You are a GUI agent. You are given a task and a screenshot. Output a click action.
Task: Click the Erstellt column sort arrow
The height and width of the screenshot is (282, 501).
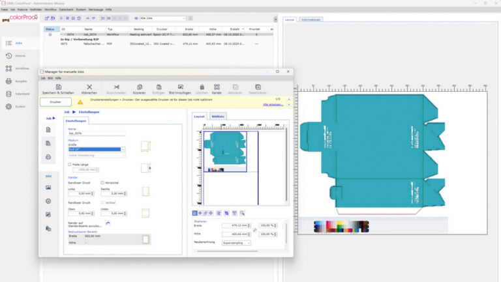coord(243,29)
